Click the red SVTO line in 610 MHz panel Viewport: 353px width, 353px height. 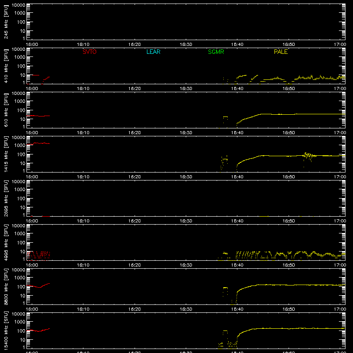coord(38,116)
